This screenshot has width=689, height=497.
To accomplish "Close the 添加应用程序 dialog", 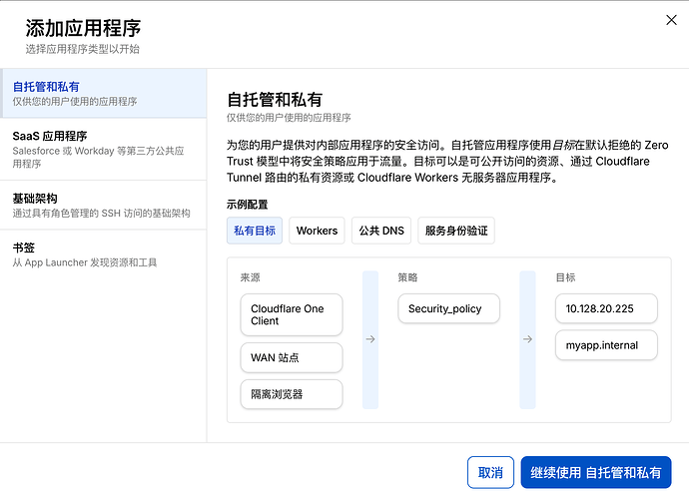I will (671, 20).
